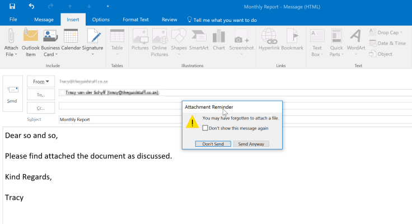Switch to the Format Text tab
The image size is (412, 224).
coord(135,20)
